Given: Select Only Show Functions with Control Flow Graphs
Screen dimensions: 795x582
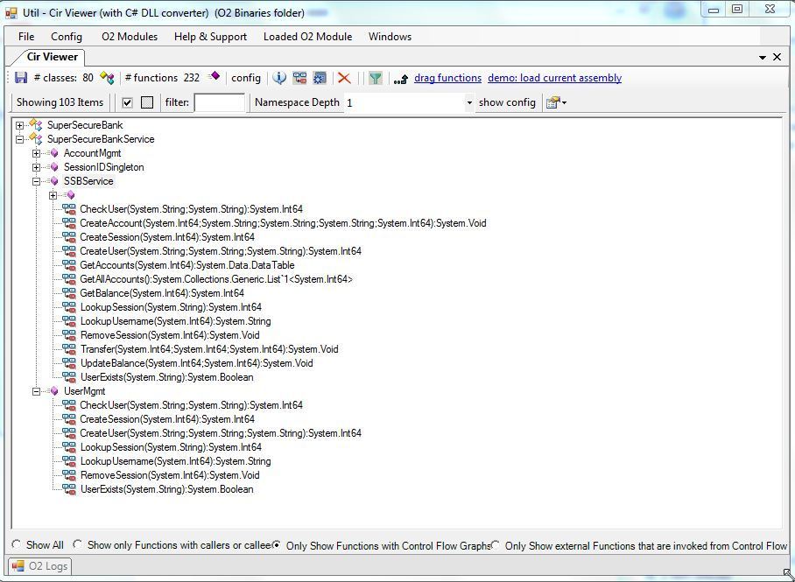Looking at the screenshot, I should tap(277, 544).
